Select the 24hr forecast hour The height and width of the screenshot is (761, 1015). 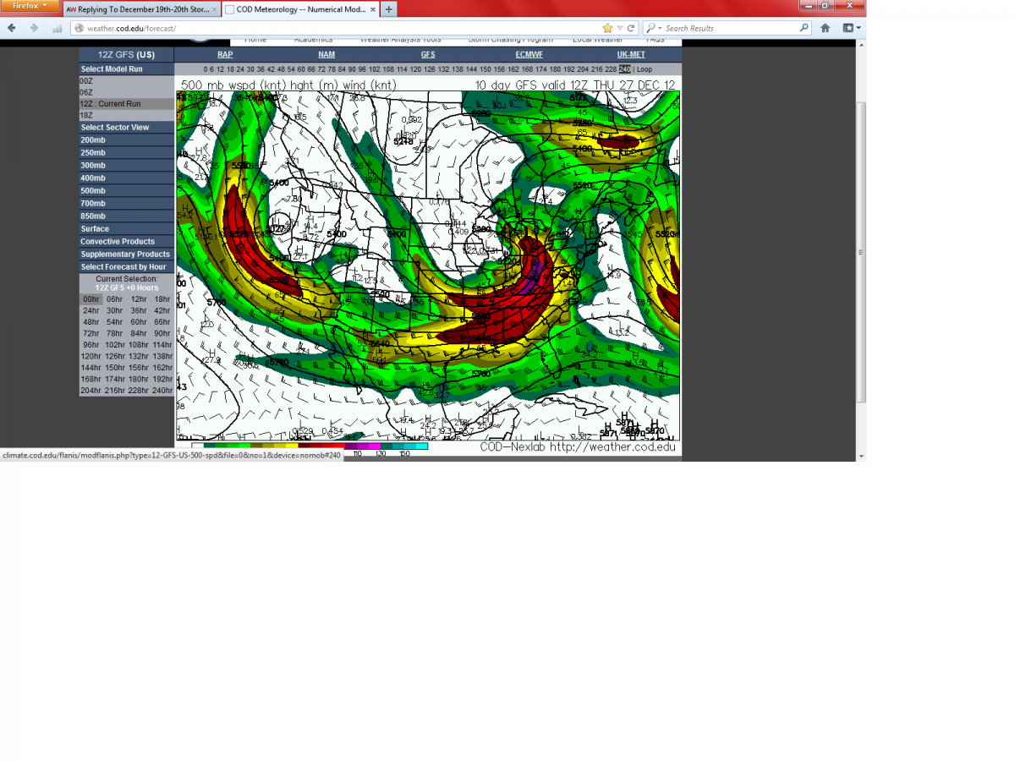click(x=91, y=310)
